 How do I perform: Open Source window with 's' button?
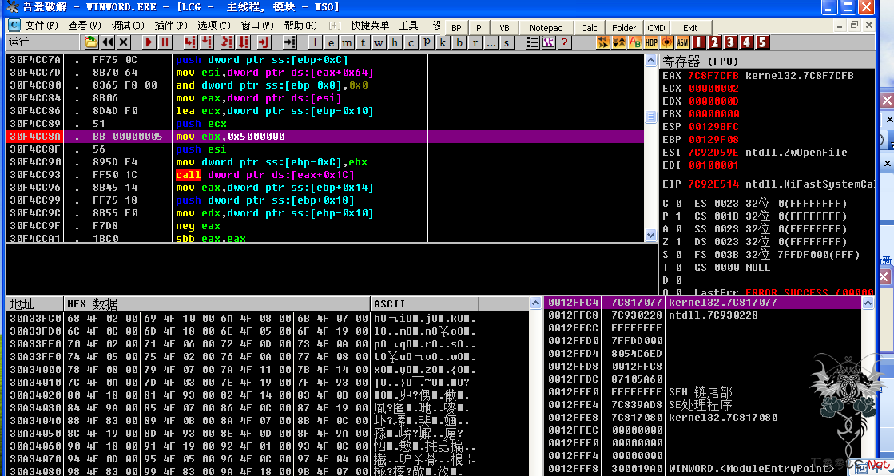(507, 42)
